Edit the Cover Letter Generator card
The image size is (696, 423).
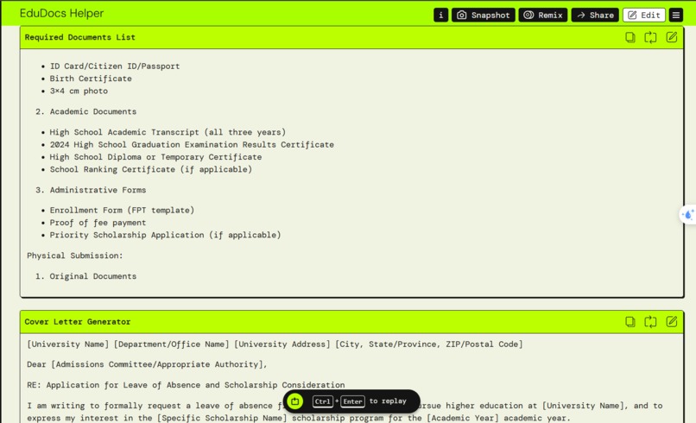point(672,322)
